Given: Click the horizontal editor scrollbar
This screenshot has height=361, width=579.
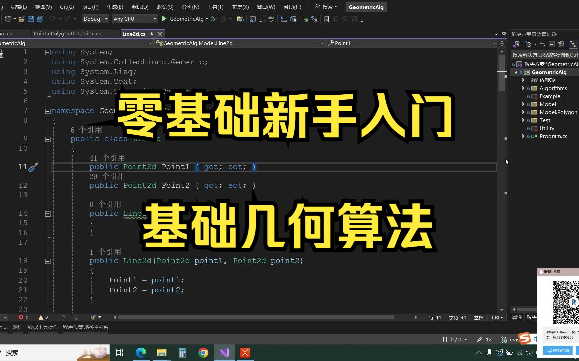Looking at the screenshot, I should (256, 317).
